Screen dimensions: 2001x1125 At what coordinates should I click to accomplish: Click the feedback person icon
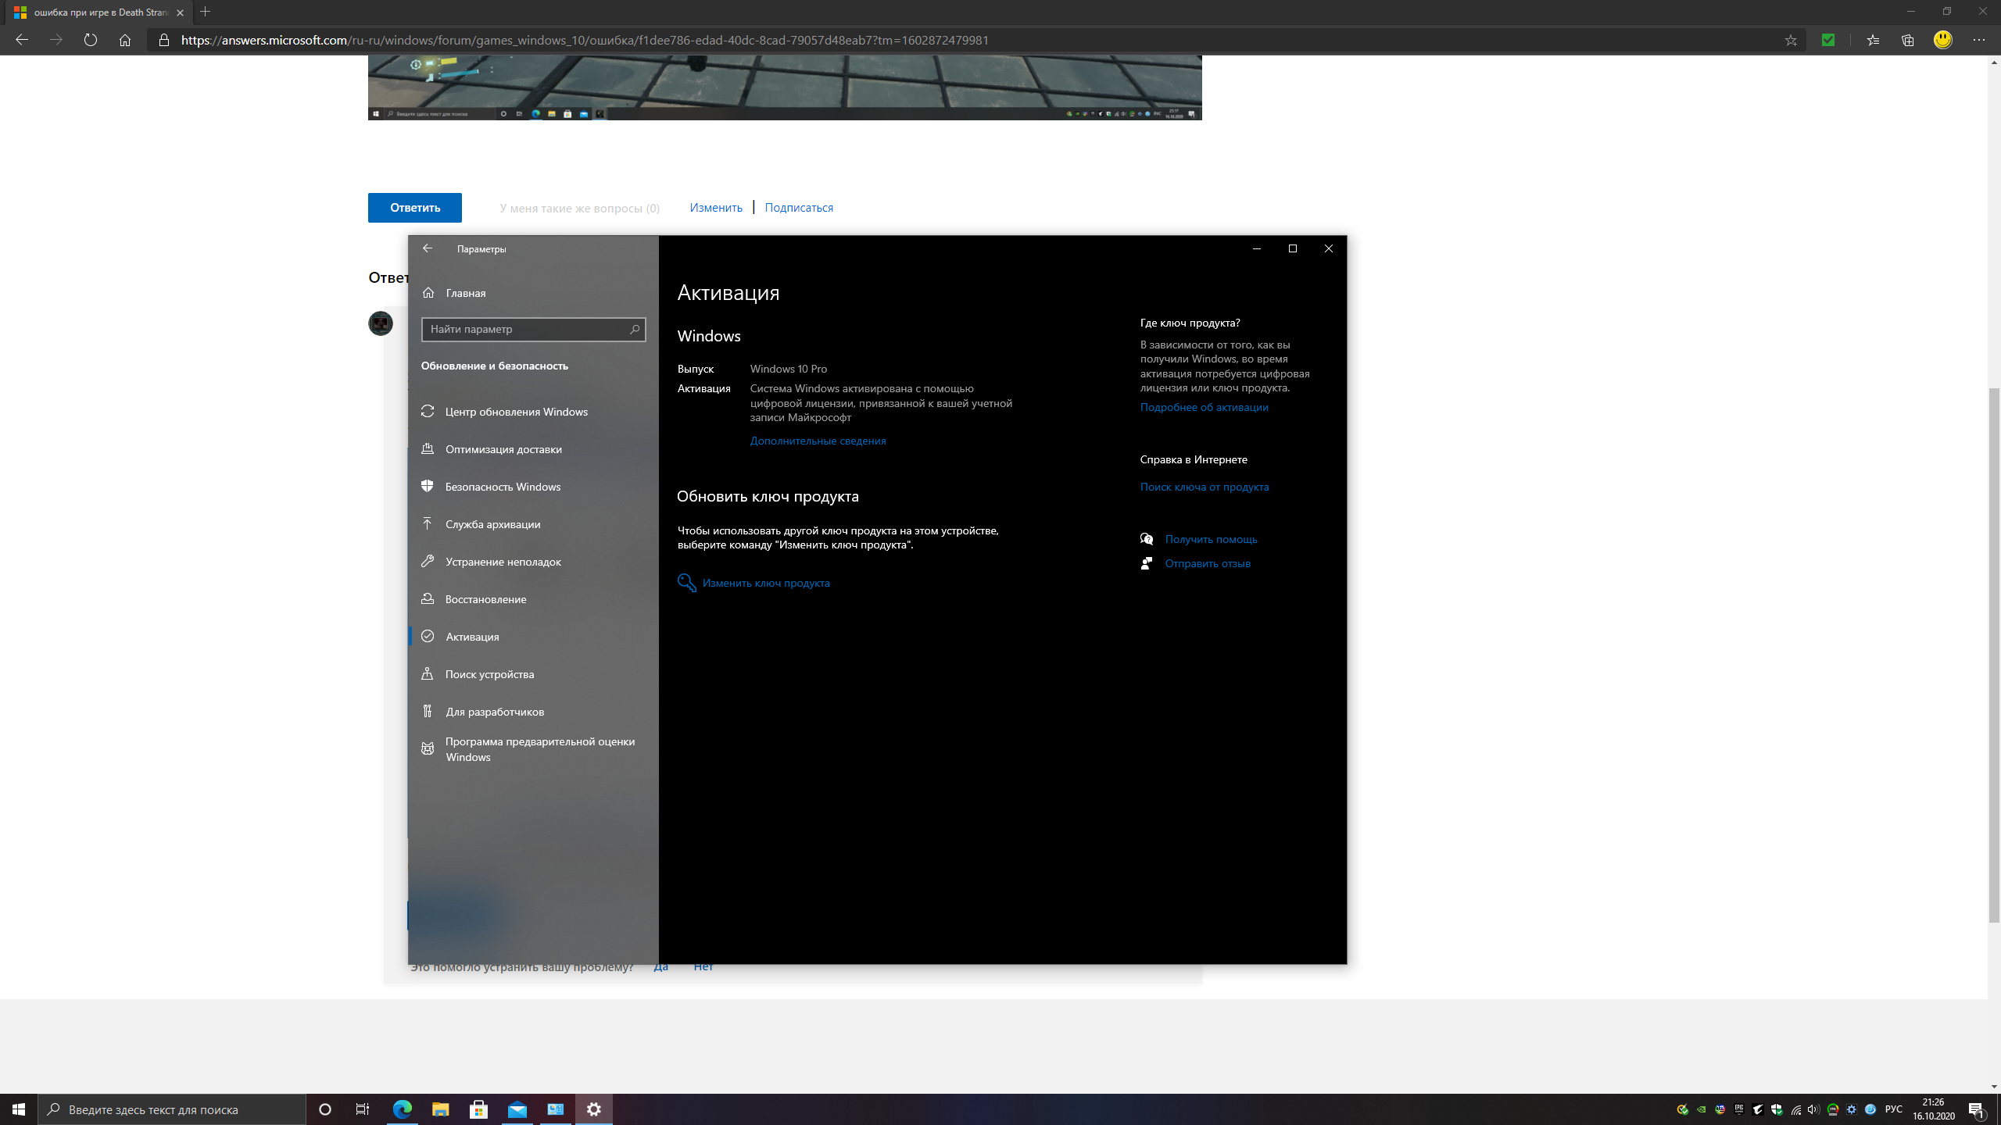click(x=1147, y=563)
